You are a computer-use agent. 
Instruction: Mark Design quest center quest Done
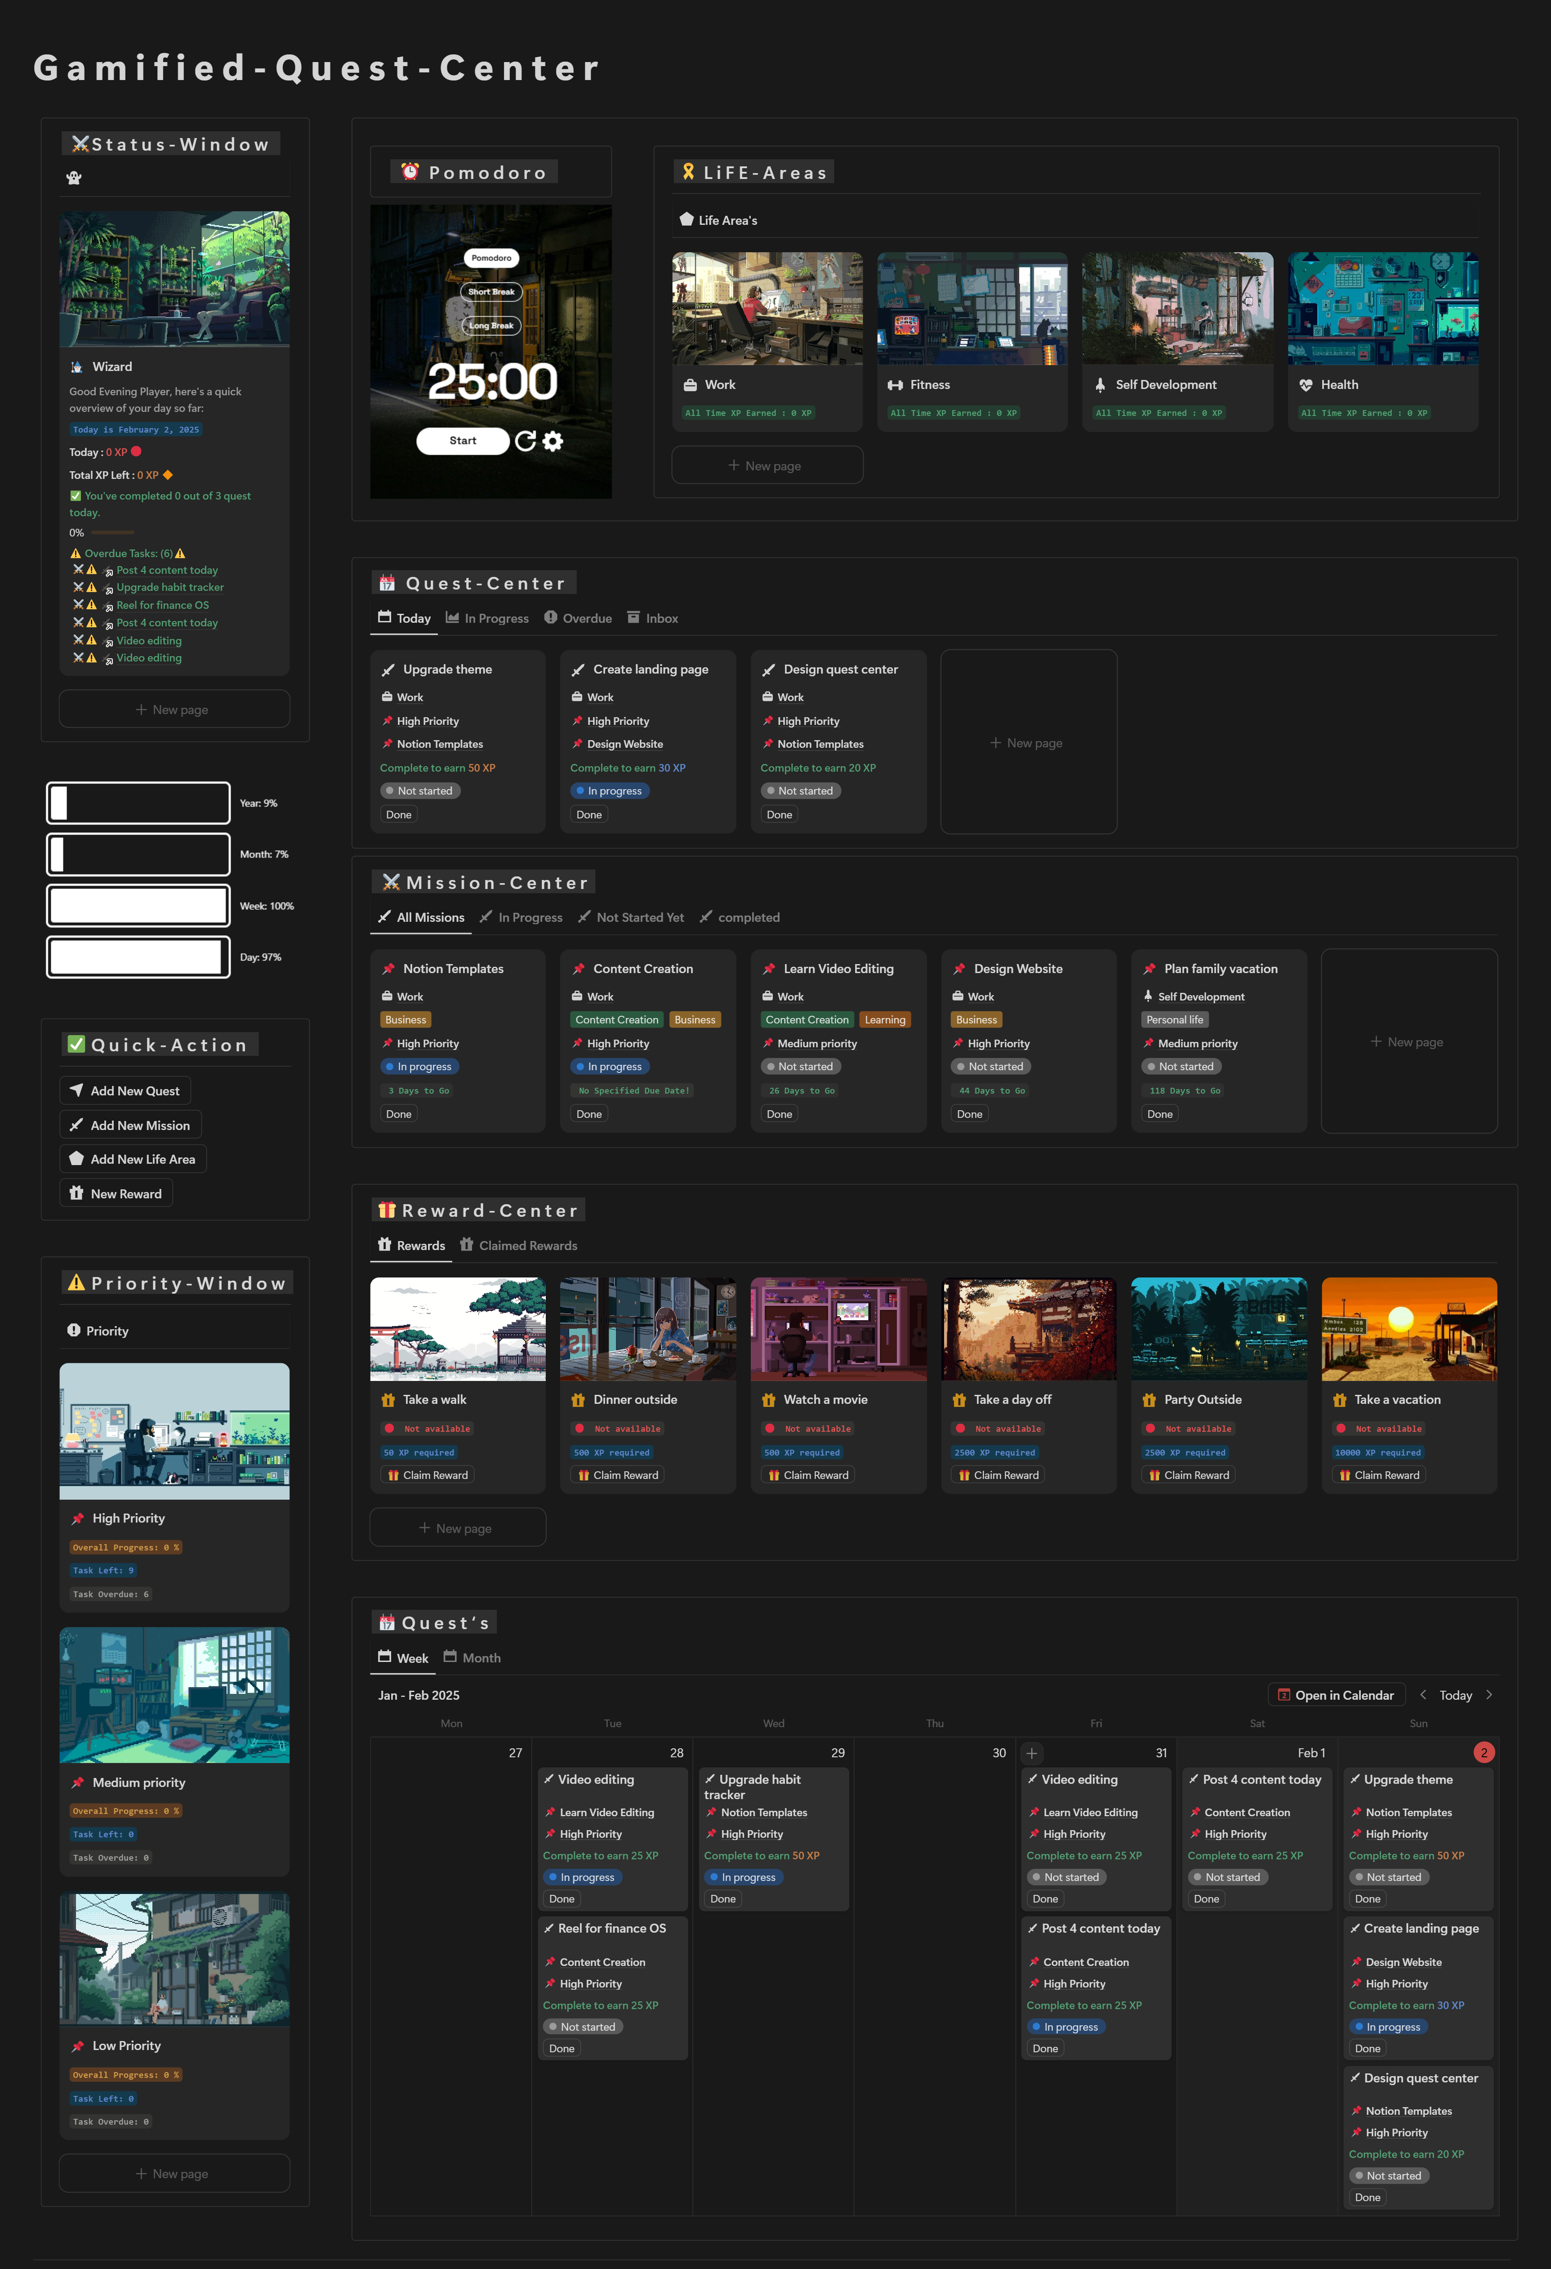(780, 814)
